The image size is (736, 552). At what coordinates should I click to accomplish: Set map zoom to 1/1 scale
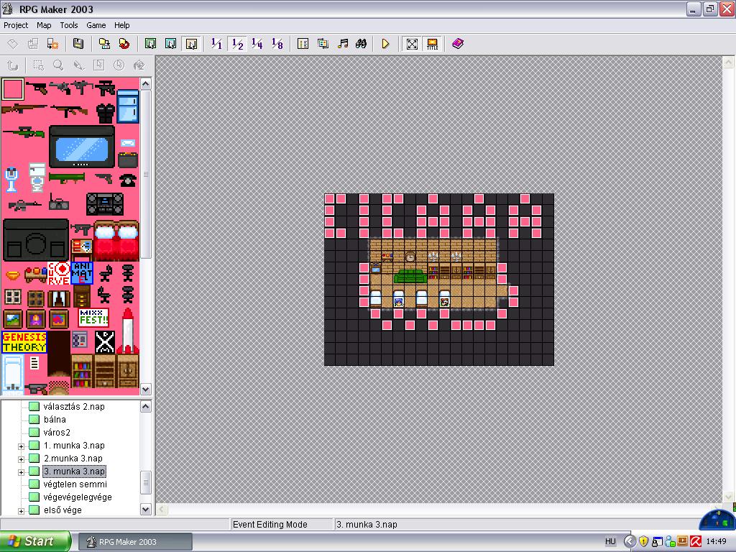216,44
